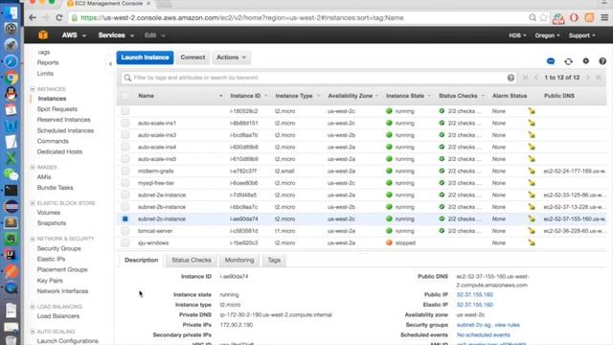
Task: Bookmark page with star icon
Action: pos(543,17)
